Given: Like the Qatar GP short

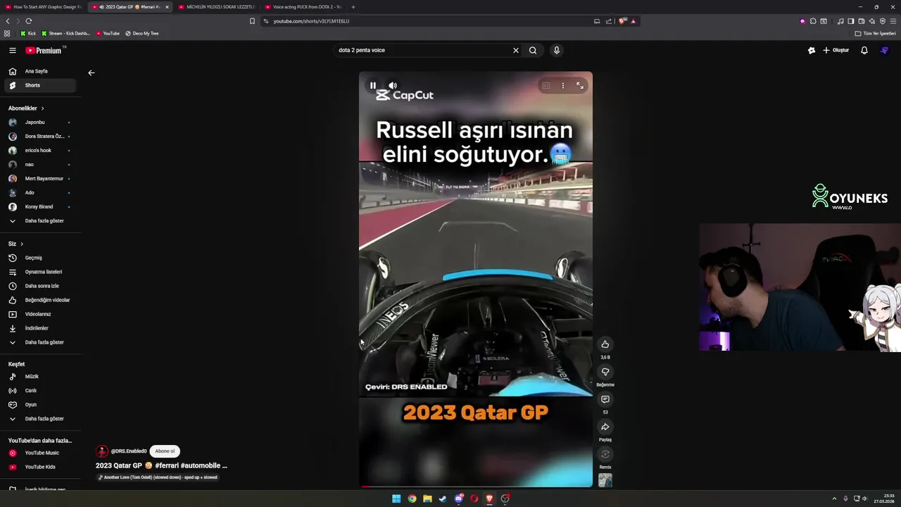Looking at the screenshot, I should (605, 344).
